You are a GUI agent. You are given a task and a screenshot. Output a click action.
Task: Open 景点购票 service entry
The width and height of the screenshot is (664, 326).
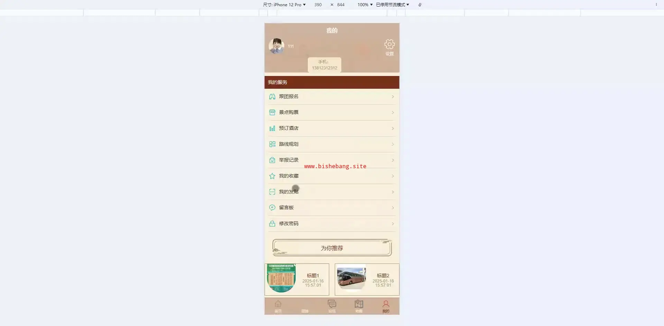click(289, 112)
